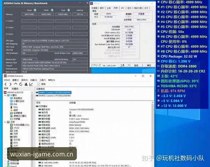210x167 pixels.
Task: Collapse the 计算机 tree node
Action: (5, 95)
